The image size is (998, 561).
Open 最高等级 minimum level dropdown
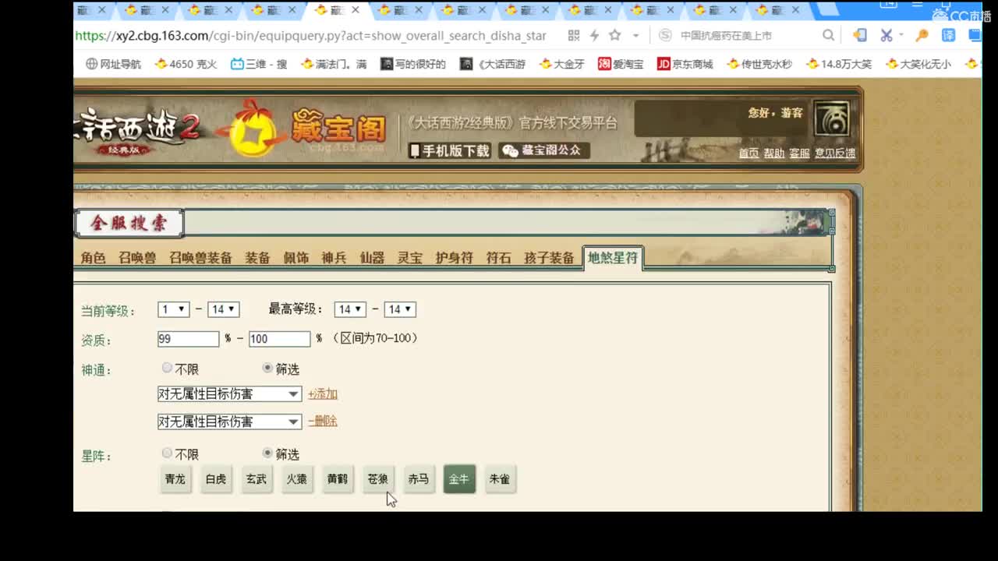click(350, 309)
